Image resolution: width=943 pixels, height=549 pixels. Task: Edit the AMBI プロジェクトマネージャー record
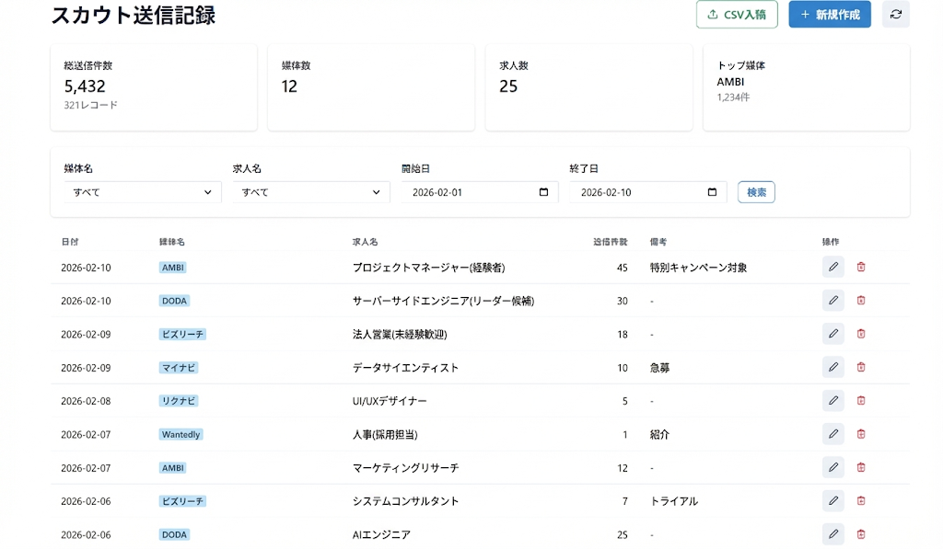click(x=832, y=267)
